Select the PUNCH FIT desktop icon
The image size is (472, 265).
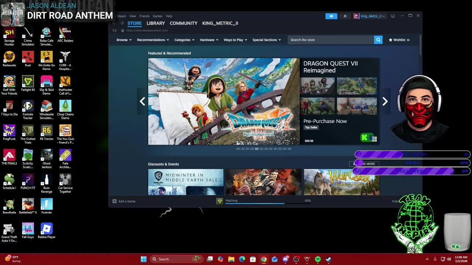pos(28,182)
